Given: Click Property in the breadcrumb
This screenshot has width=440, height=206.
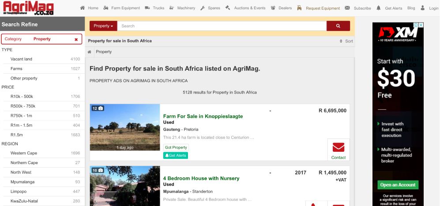Looking at the screenshot, I should tap(104, 52).
